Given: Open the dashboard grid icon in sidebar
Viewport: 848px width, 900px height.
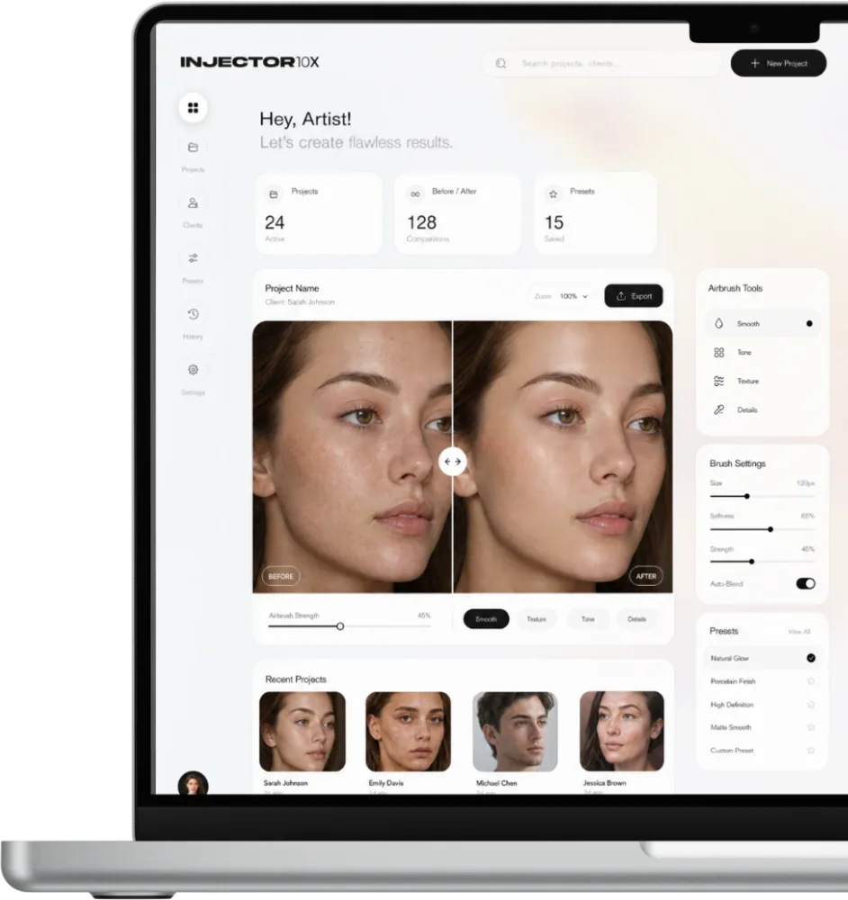Looking at the screenshot, I should pyautogui.click(x=193, y=108).
